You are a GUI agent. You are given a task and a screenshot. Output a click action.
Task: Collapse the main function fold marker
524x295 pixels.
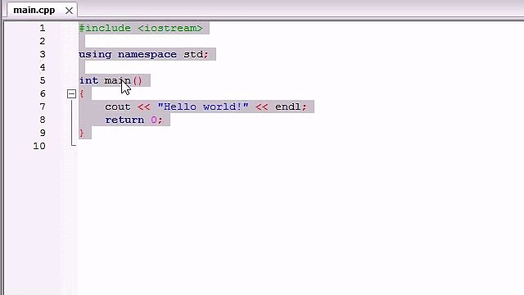click(x=71, y=93)
